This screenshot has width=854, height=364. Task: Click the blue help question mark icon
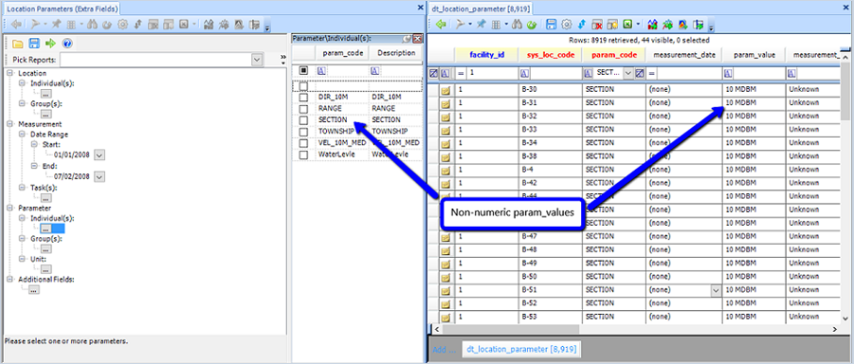(67, 44)
